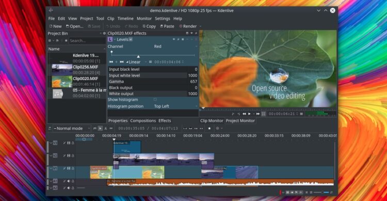The image size is (387, 201).
Task: Toggle lock on V2 track
Action: 73,156
